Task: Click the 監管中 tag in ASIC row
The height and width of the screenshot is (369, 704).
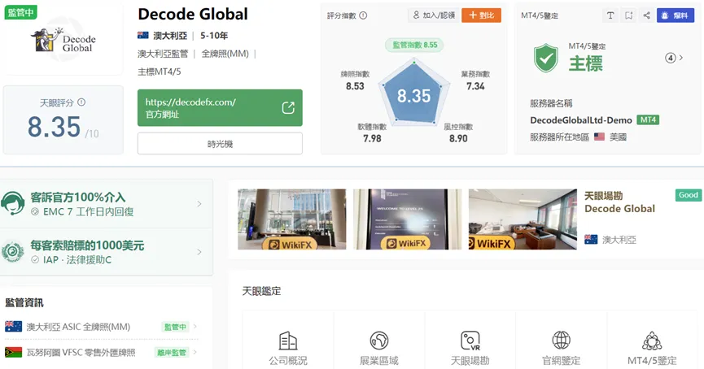Action: (x=175, y=327)
